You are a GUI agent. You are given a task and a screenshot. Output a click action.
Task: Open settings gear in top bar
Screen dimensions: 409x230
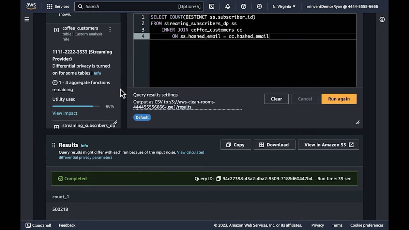(259, 6)
